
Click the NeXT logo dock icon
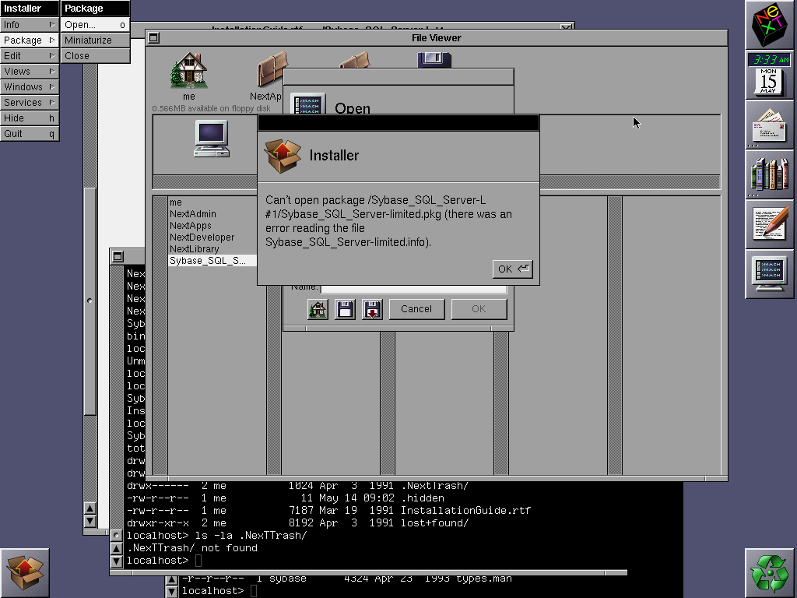[x=770, y=26]
